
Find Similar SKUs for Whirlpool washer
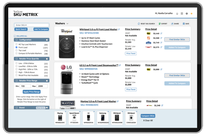(177, 39)
